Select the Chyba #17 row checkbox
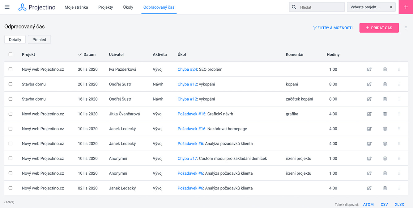413x208 pixels. (11, 158)
